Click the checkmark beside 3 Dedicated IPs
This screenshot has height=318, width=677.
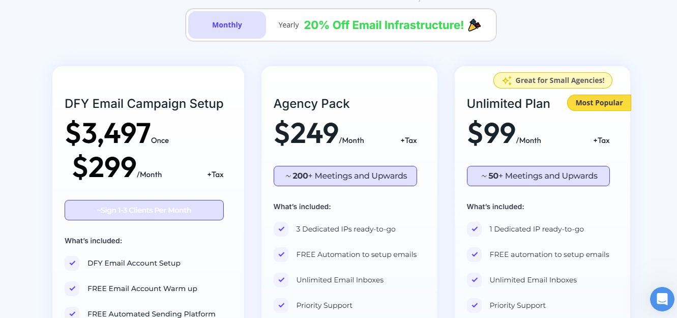coord(281,229)
